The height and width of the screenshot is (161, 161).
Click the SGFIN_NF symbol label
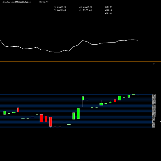click(44, 2)
